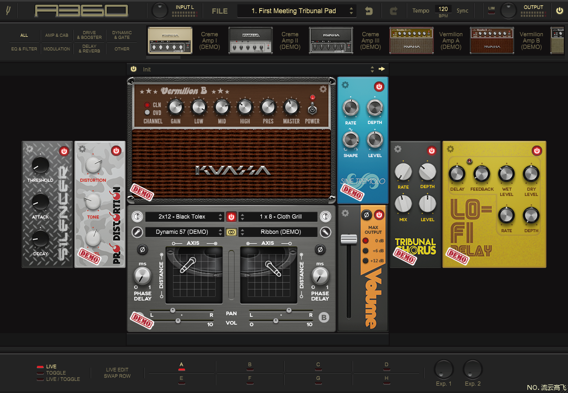Select AMP & CAB category
Screen dimensions: 568x393
click(x=56, y=35)
